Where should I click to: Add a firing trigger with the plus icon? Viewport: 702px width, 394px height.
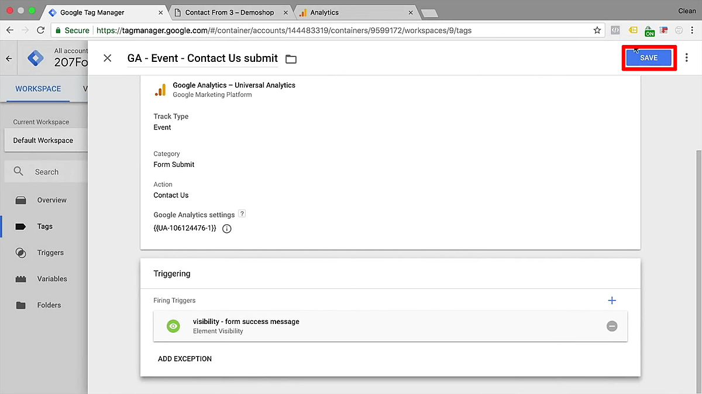coord(612,301)
